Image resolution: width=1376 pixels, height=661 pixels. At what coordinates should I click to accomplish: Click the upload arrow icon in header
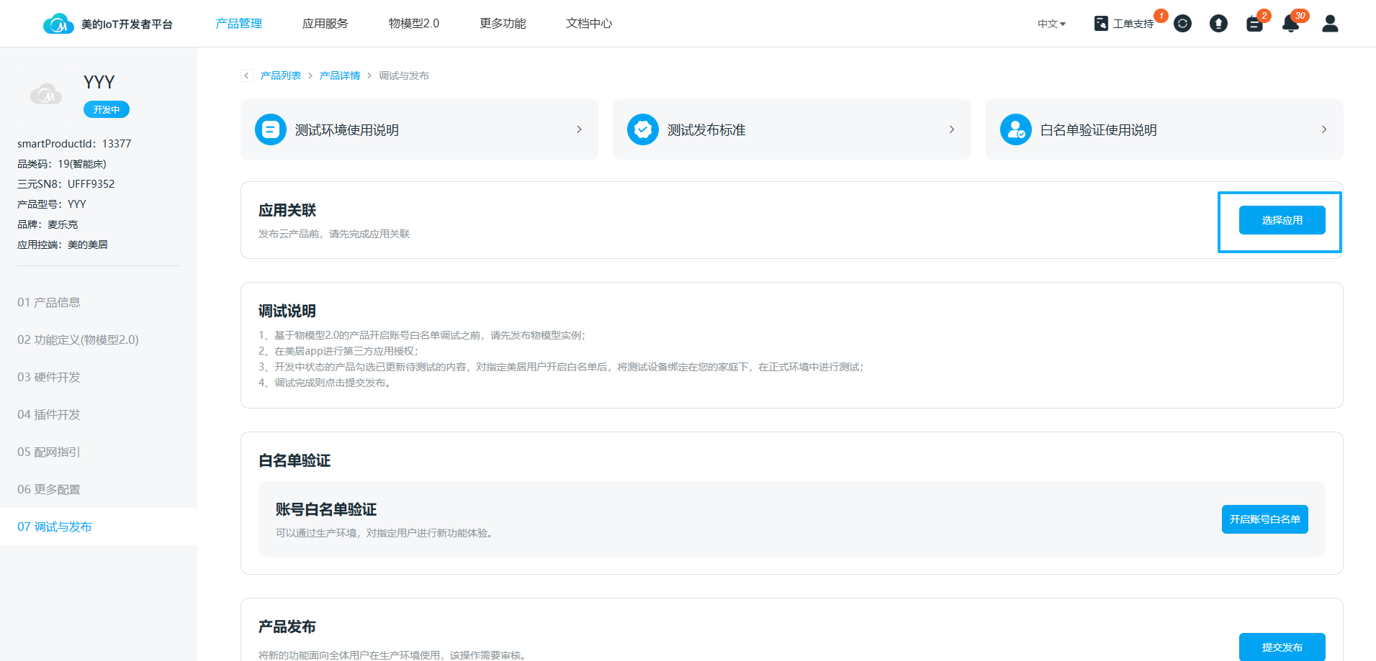[x=1218, y=24]
